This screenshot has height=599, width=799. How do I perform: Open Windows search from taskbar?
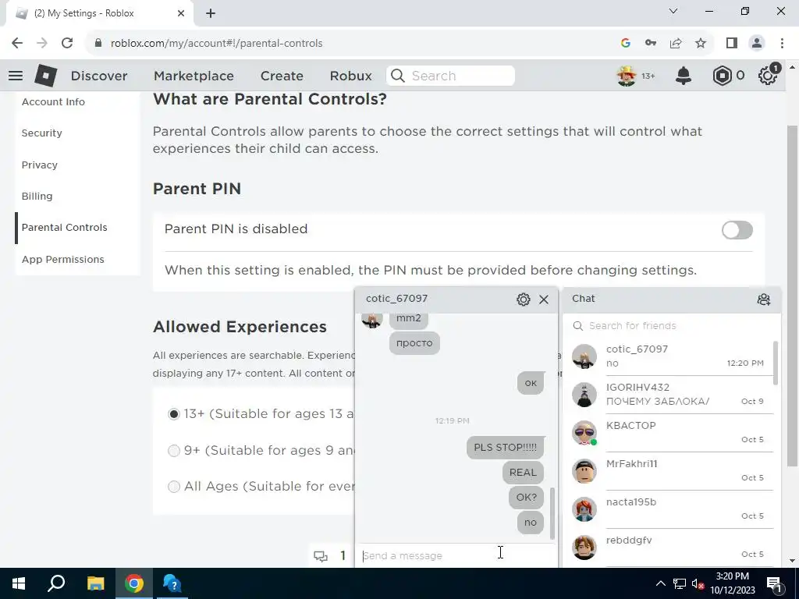[56, 583]
